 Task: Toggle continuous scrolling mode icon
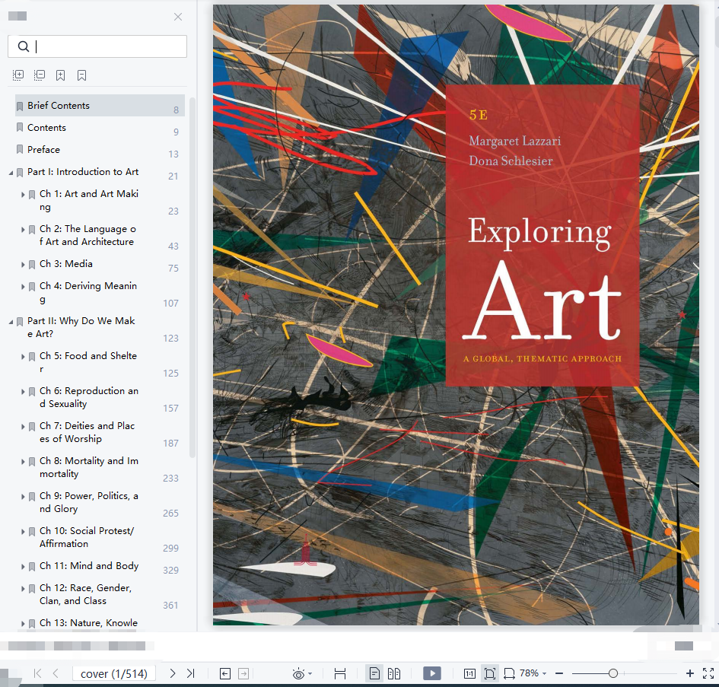click(340, 674)
